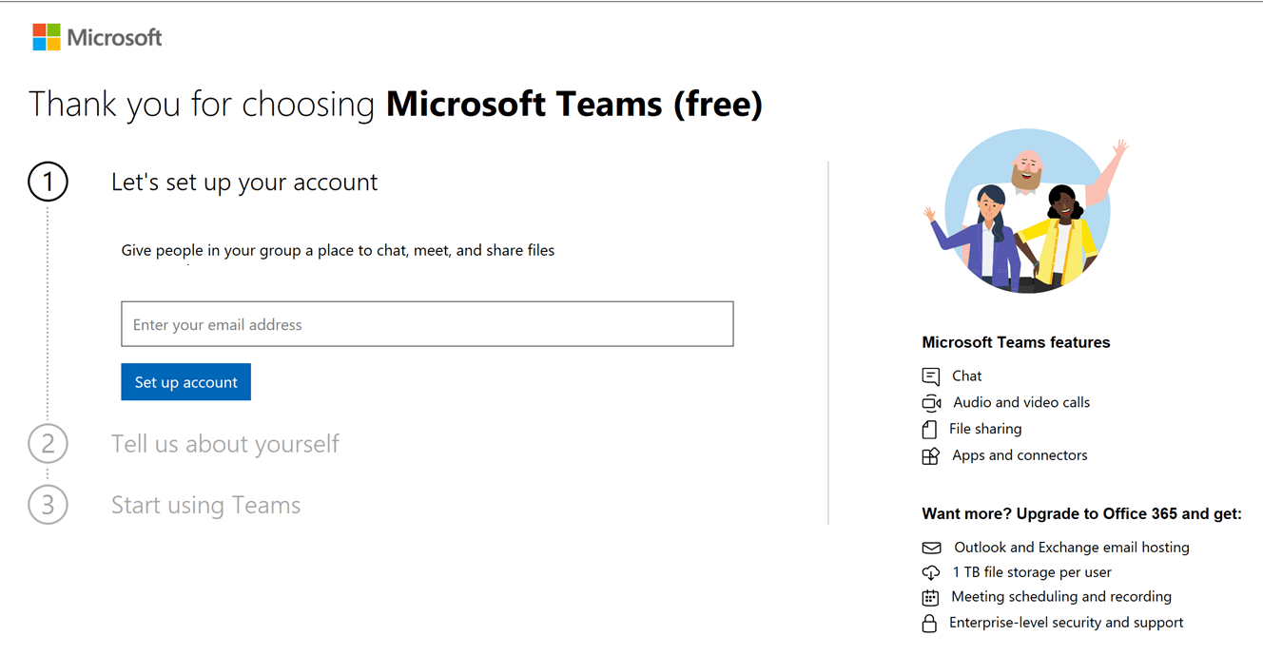
Task: Click the Upgrade to Office 365 heading
Action: (x=1081, y=514)
